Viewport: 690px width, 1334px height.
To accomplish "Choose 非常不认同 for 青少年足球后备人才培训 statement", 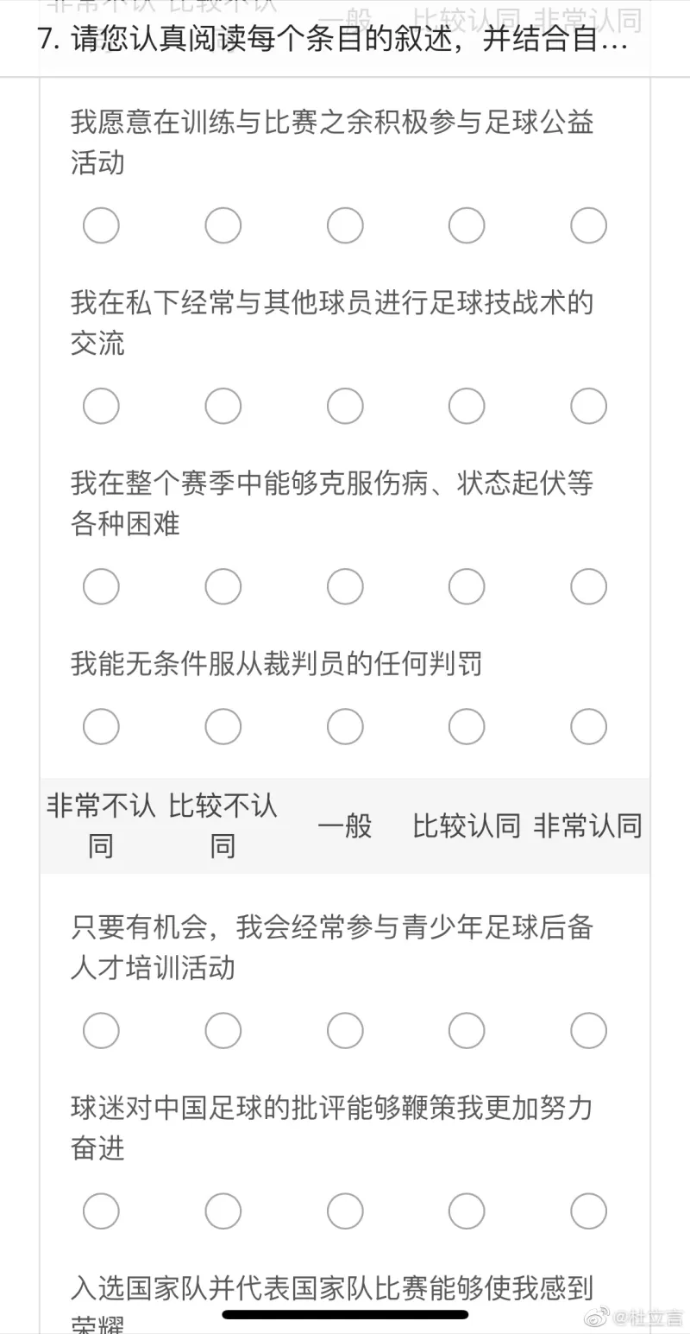I will coord(101,1030).
